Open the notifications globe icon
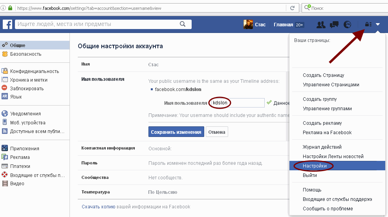The image size is (388, 217). point(348,24)
